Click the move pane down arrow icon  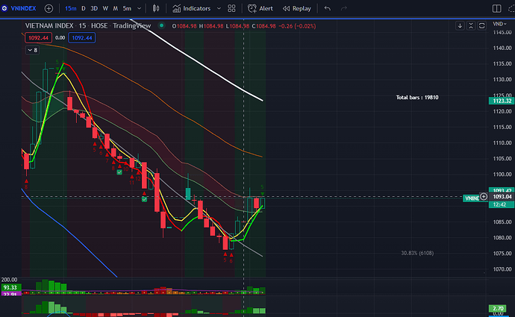point(460,25)
